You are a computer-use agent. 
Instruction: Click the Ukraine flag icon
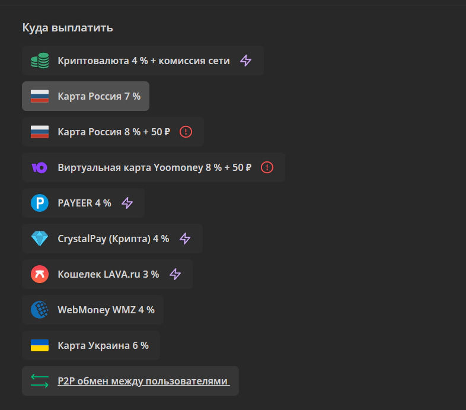click(40, 345)
